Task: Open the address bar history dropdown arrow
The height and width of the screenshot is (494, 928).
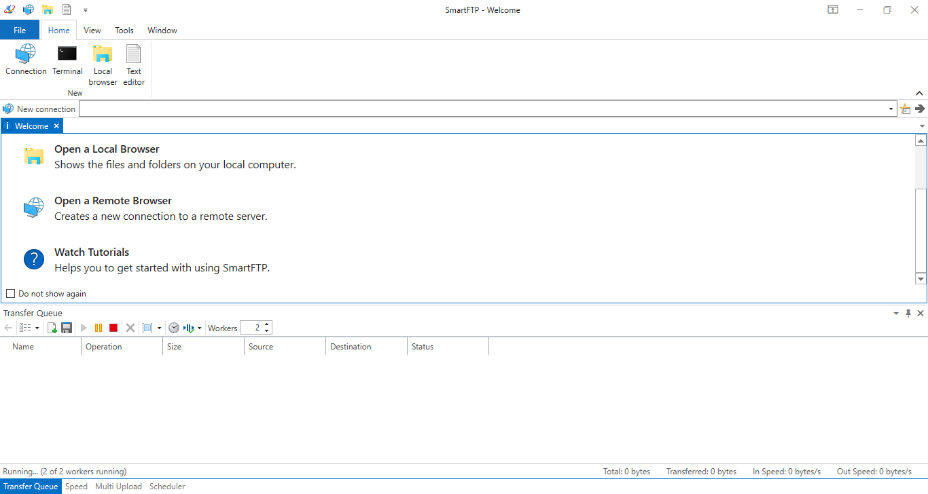Action: tap(891, 109)
